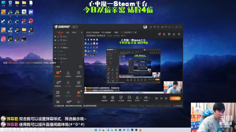Collapse the 工具箱 toolbox section
Viewport: 236px width, 132px height.
81,67
